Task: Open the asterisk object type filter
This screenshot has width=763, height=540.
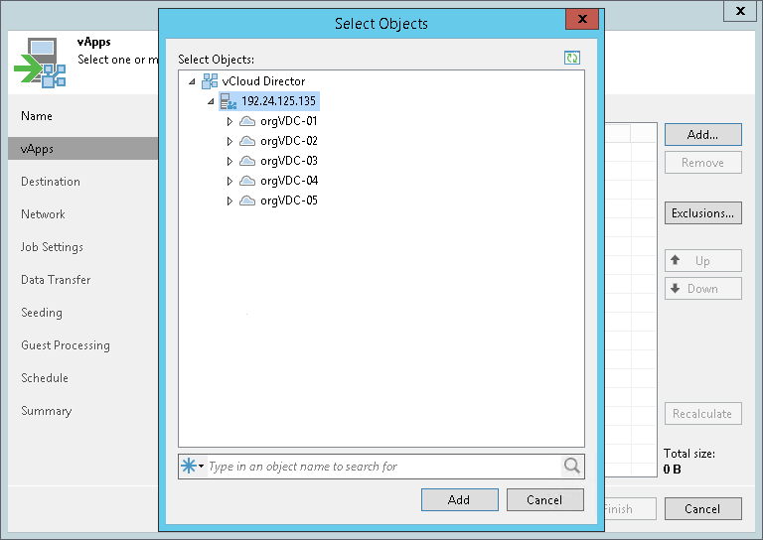Action: [192, 467]
